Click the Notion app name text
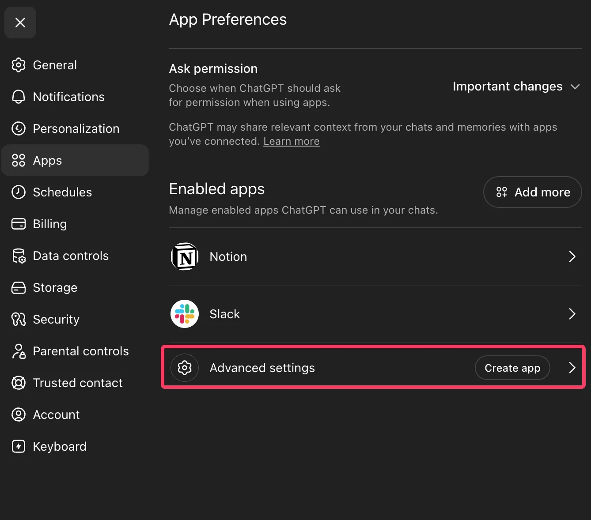 tap(228, 256)
